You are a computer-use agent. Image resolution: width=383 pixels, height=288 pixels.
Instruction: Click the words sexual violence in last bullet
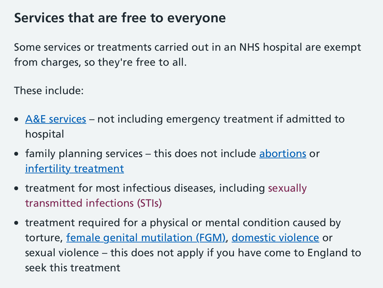click(62, 253)
